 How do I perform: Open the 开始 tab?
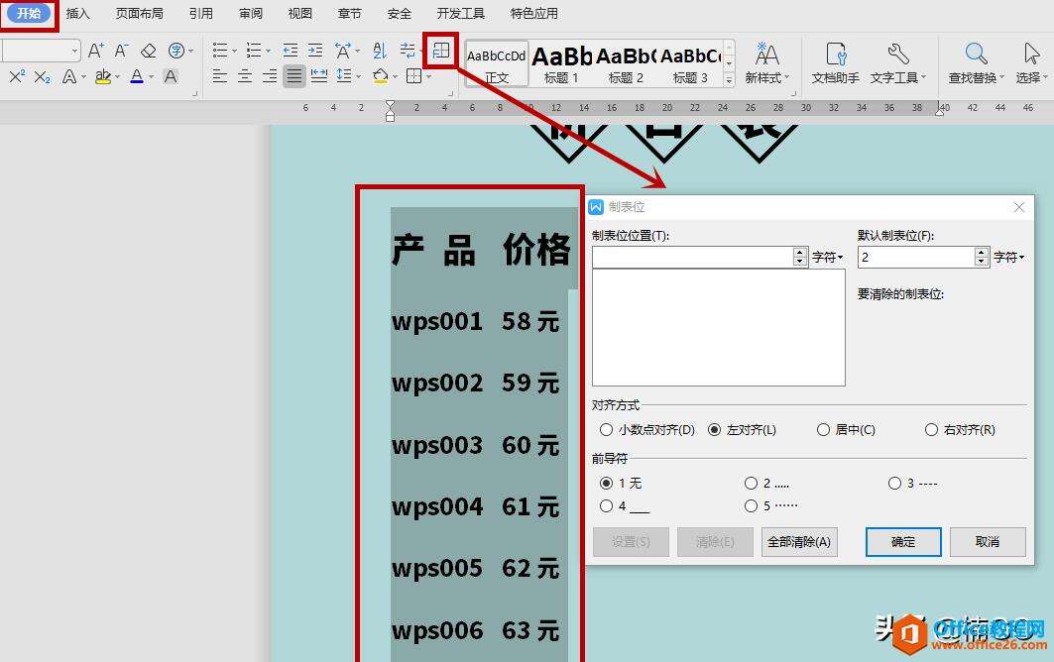pos(28,14)
